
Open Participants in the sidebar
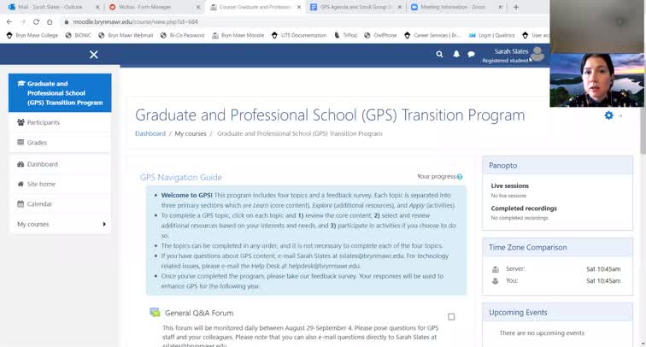coord(43,122)
